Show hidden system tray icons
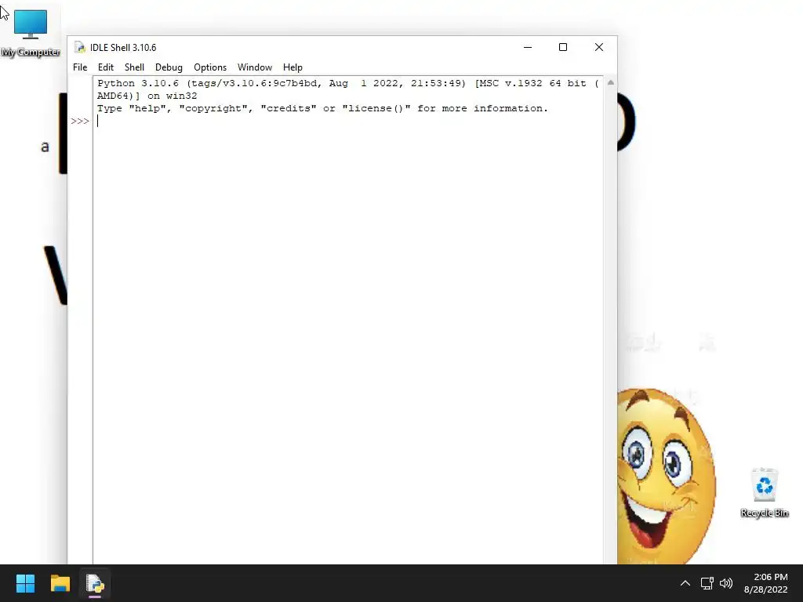 (x=685, y=583)
